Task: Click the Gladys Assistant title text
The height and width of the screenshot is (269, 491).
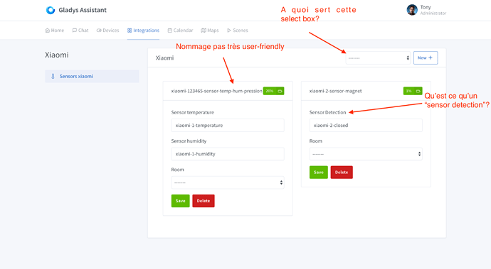Action: tap(83, 10)
